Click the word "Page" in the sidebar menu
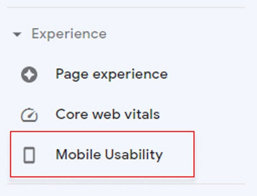This screenshot has height=196, width=257. 72,75
